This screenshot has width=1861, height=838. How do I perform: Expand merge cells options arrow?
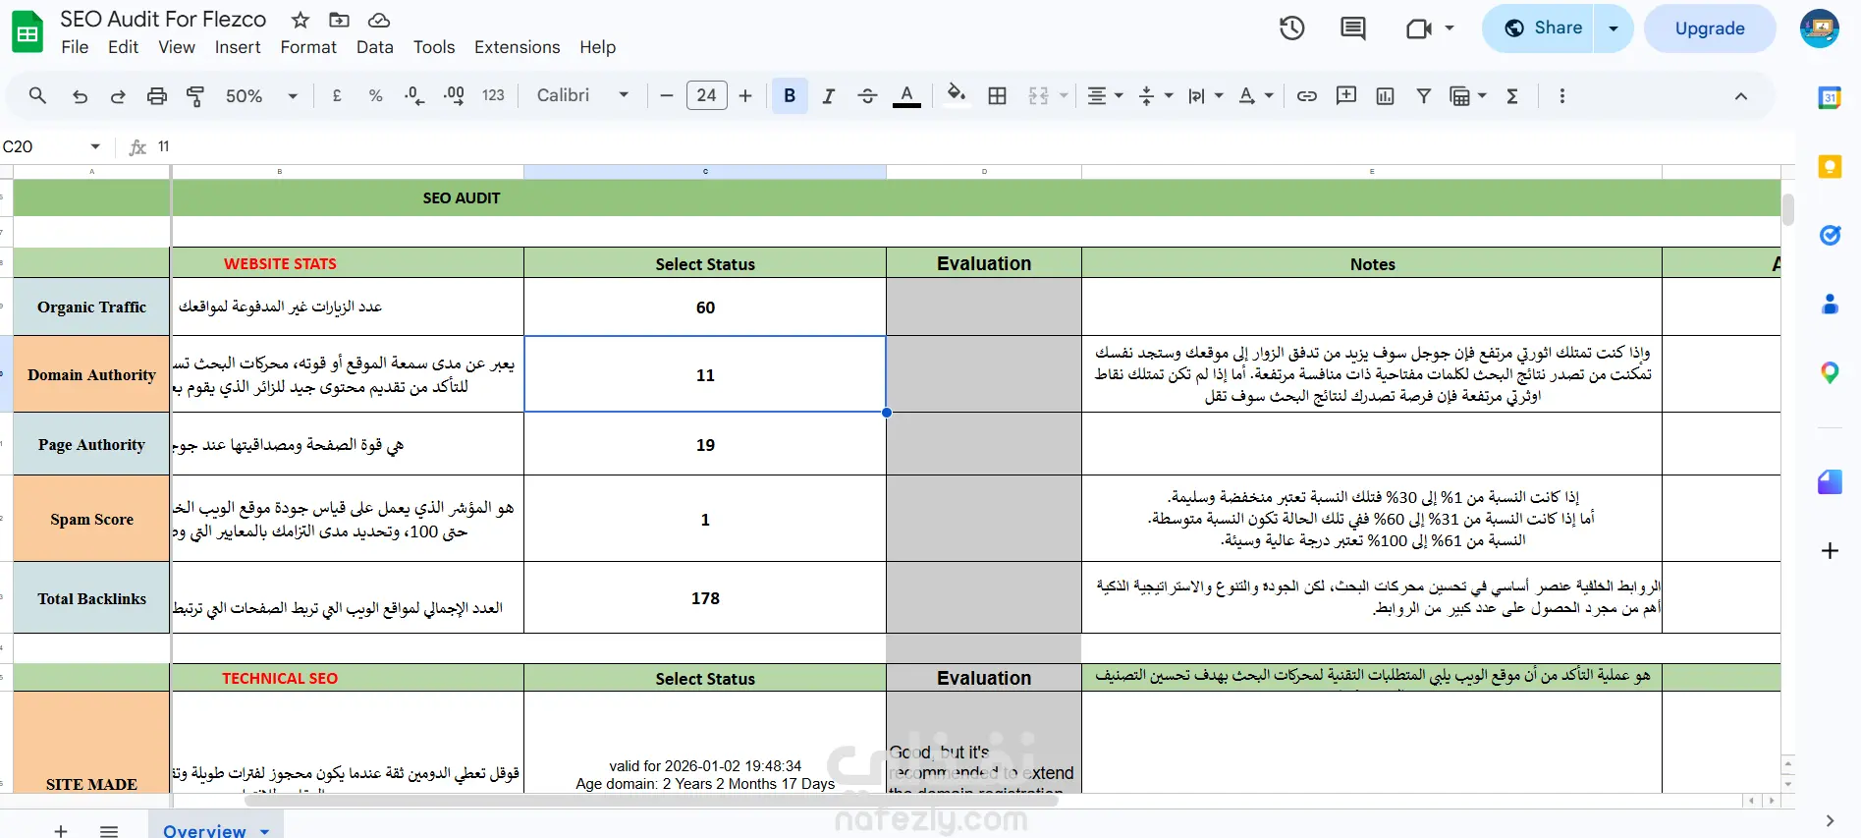tap(1064, 95)
